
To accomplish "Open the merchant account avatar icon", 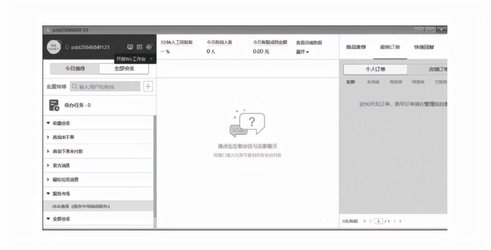I will (x=54, y=47).
